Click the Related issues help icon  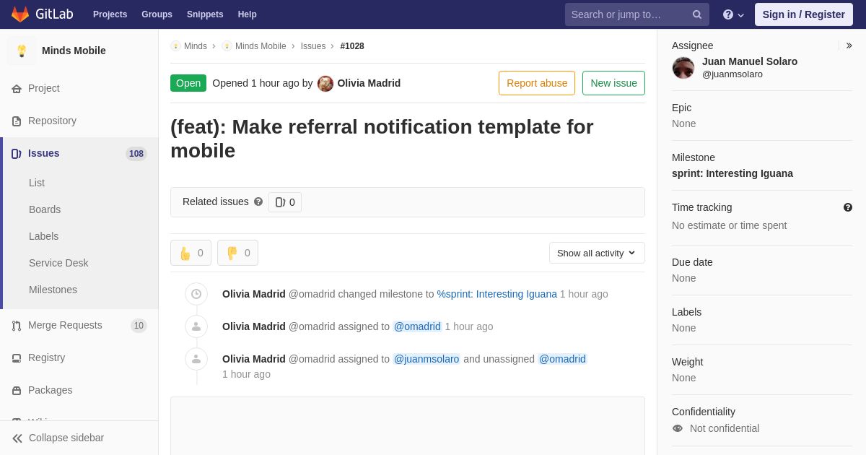pyautogui.click(x=258, y=202)
